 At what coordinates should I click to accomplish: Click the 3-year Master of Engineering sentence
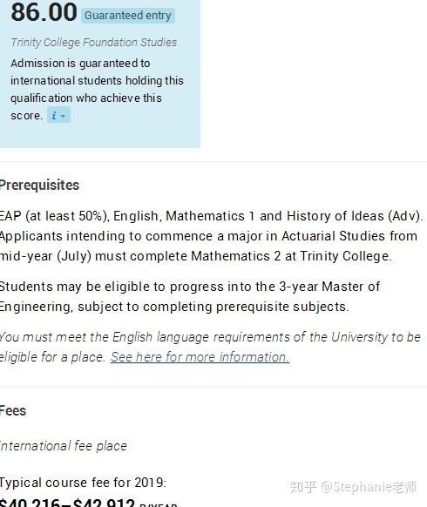coord(190,296)
